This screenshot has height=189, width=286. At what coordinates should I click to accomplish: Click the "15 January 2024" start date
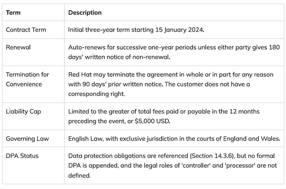point(181,30)
